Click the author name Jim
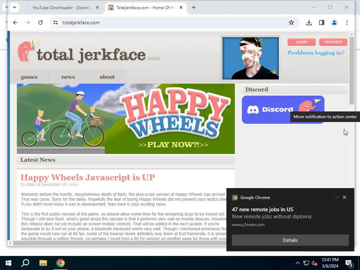This screenshot has width=360, height=270. 30,184
